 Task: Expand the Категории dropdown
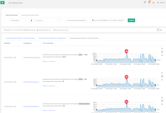[x=15, y=20]
